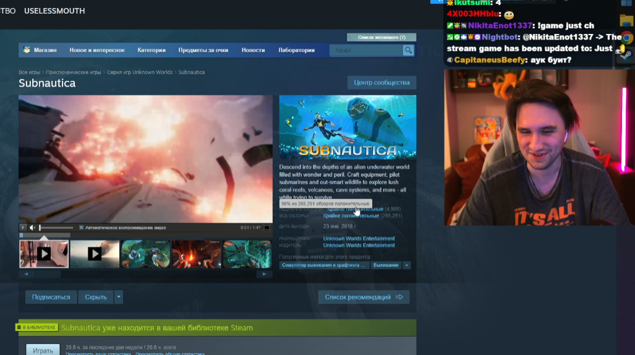This screenshot has width=635, height=355.
Task: Open the Новости tab
Action: (x=253, y=50)
